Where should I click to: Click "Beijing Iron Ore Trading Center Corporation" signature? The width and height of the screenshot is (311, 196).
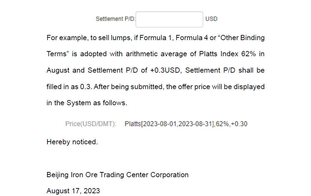(x=118, y=175)
